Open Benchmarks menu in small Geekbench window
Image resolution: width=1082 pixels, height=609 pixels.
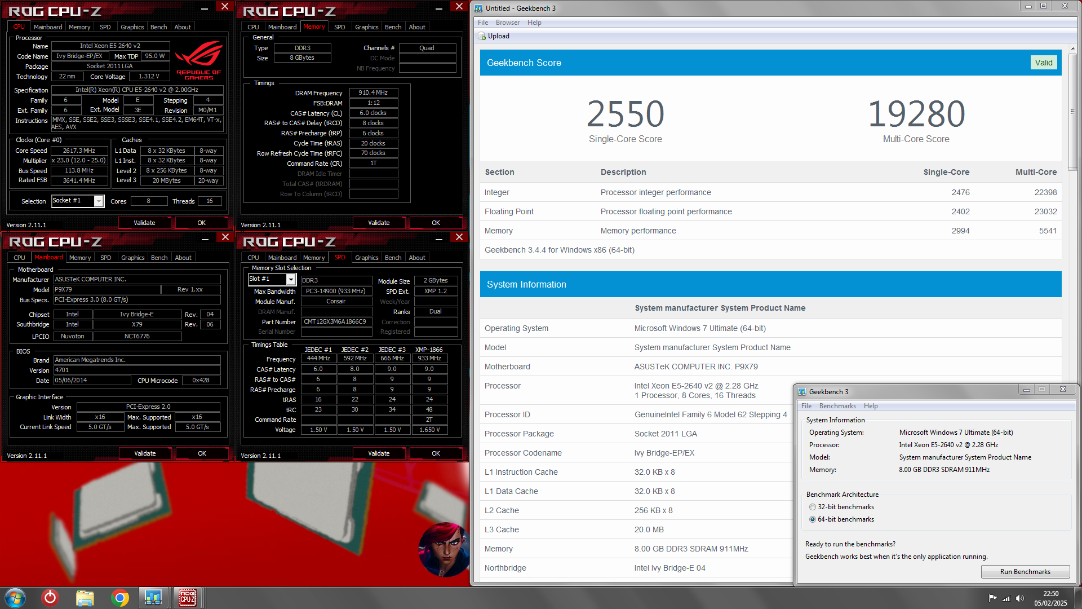pos(837,406)
